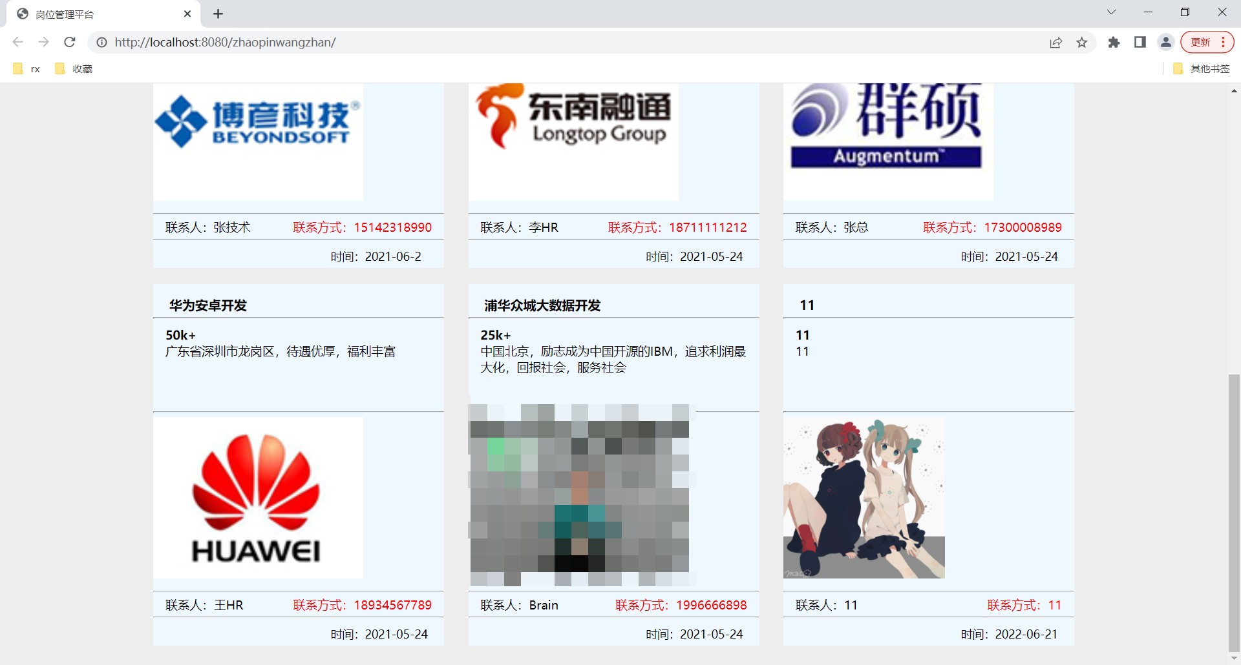The width and height of the screenshot is (1241, 665).
Task: Open the 群硕 Augmentum logo image
Action: pos(888,141)
